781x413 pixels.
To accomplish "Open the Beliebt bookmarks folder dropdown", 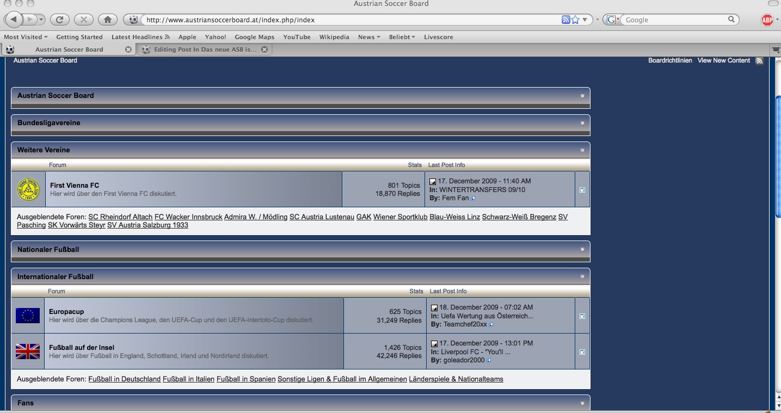I will pos(402,37).
